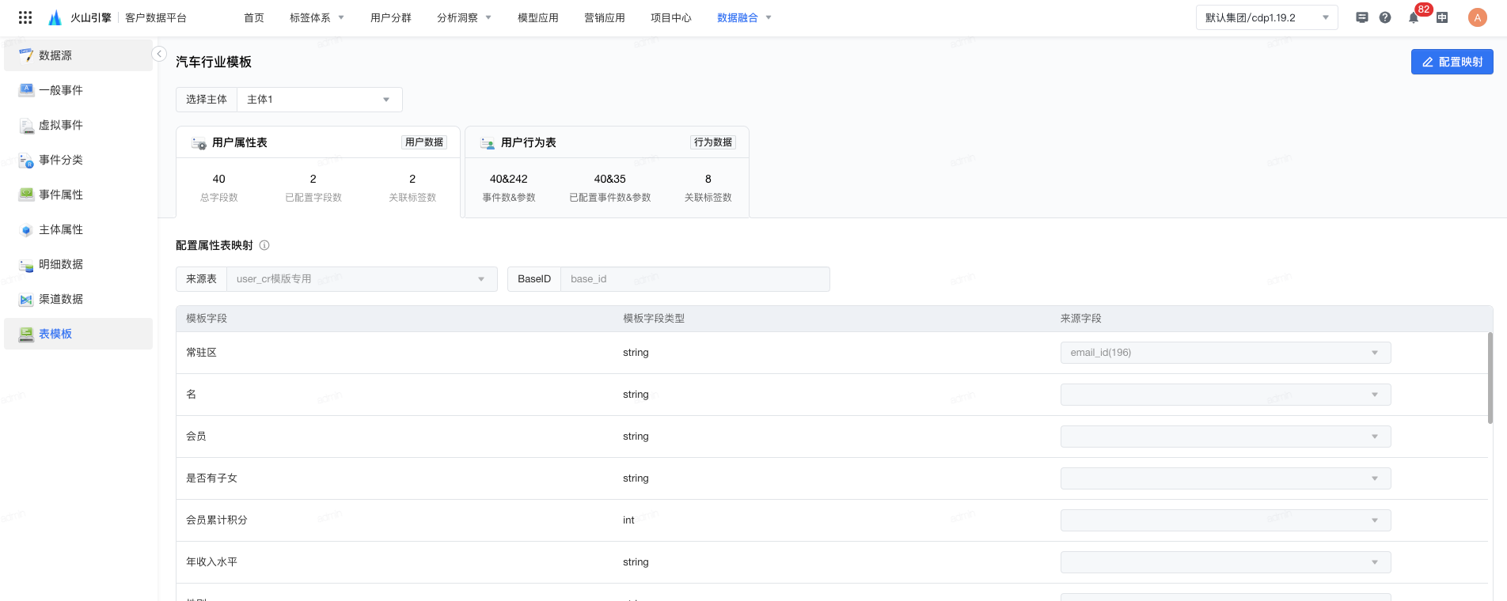1507x601 pixels.
Task: Go to 项目中心 in the top navigation
Action: (x=671, y=17)
